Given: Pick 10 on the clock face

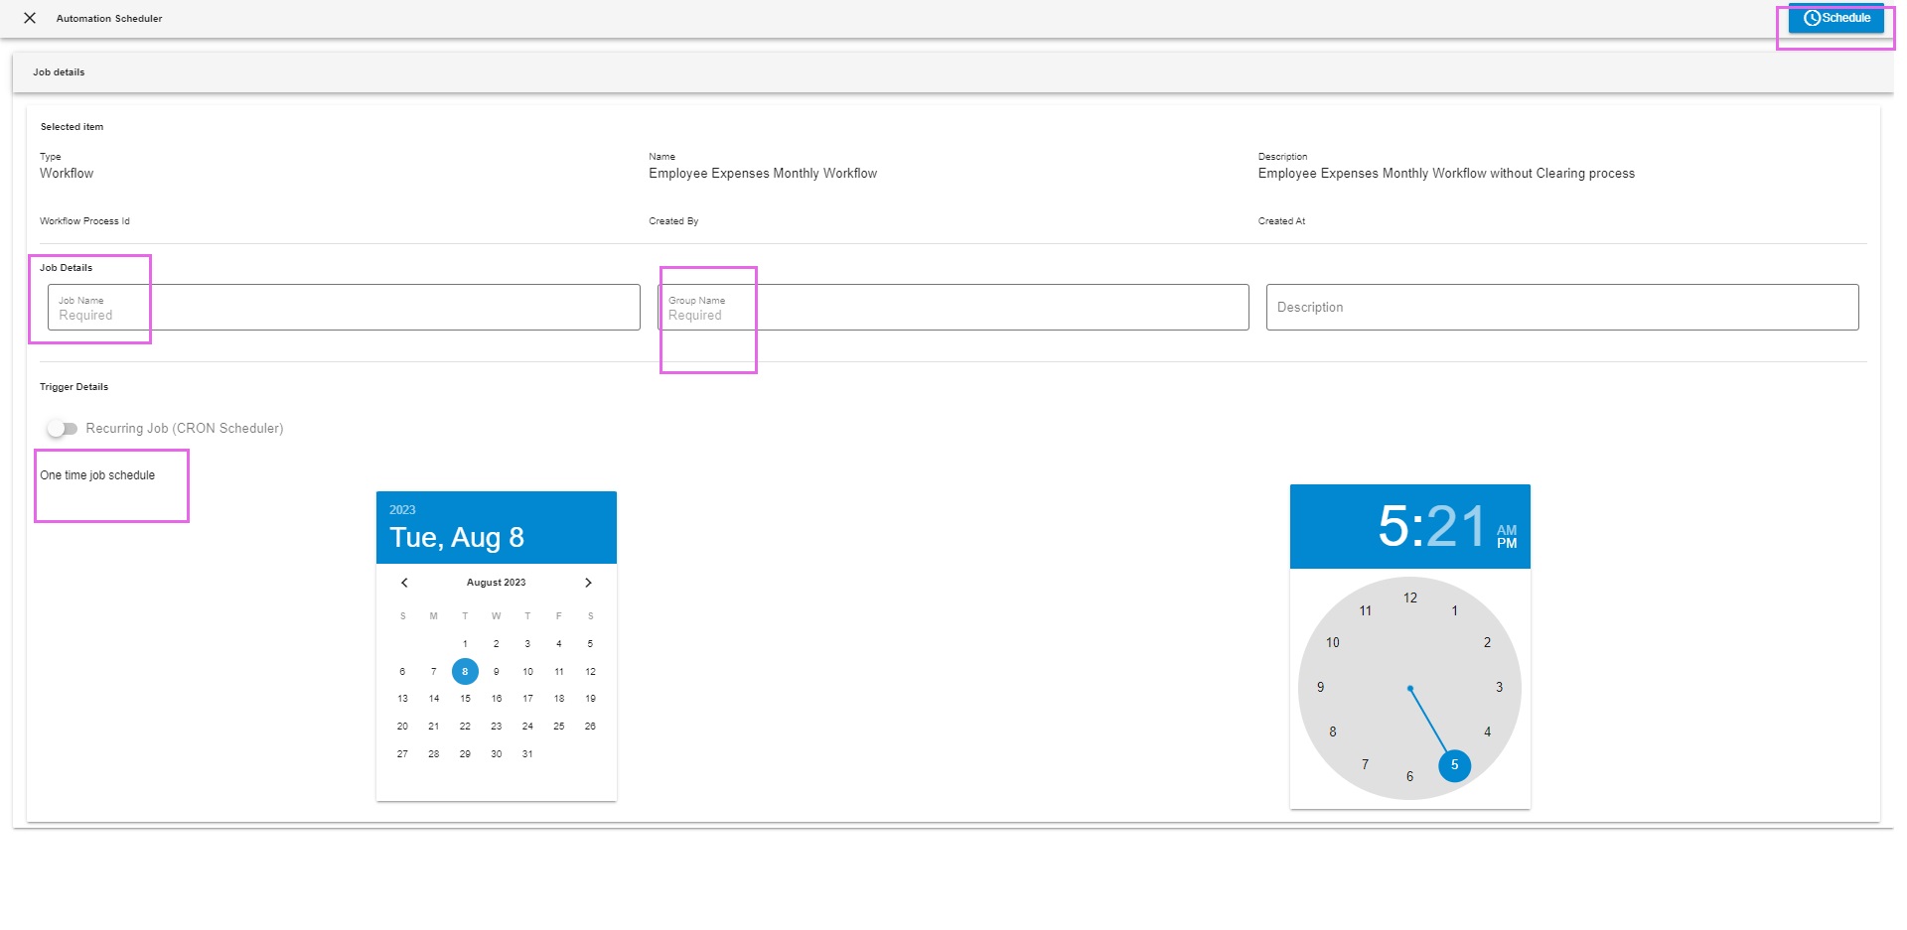Looking at the screenshot, I should (x=1333, y=643).
